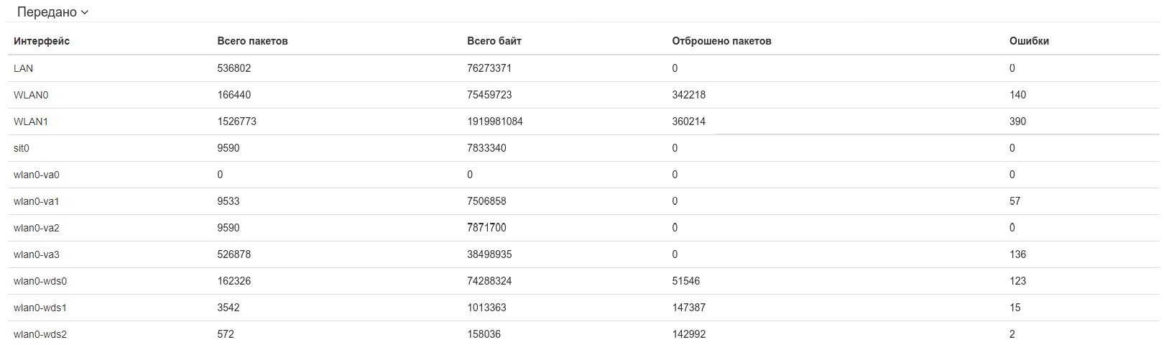Select the WLAN1 interface name
Image resolution: width=1164 pixels, height=345 pixels.
coord(31,121)
